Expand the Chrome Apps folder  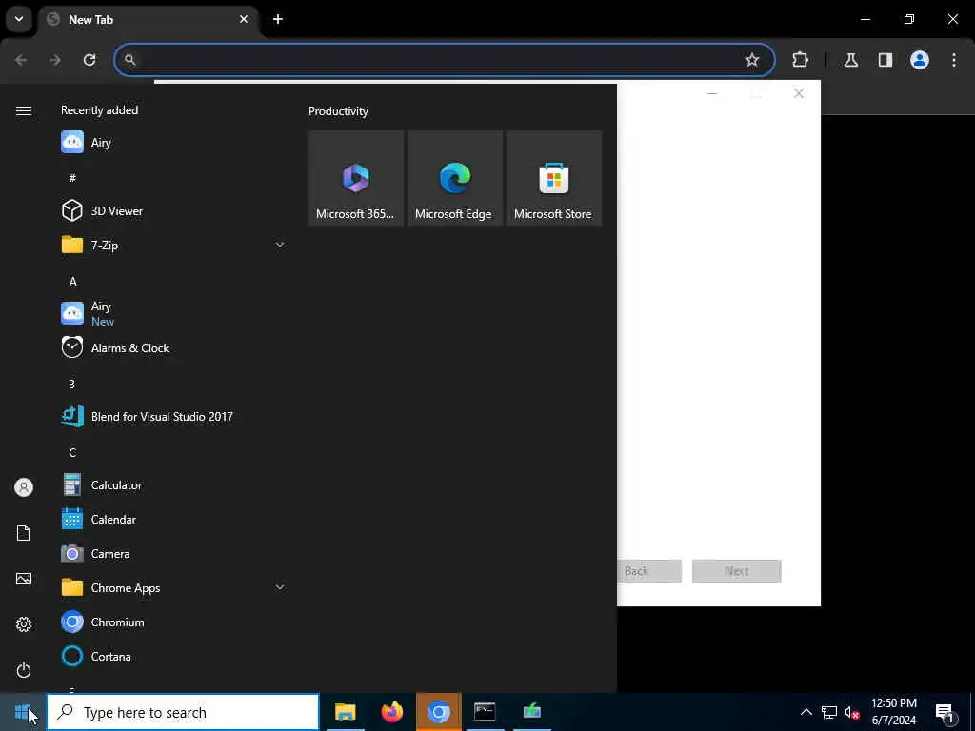(174, 587)
